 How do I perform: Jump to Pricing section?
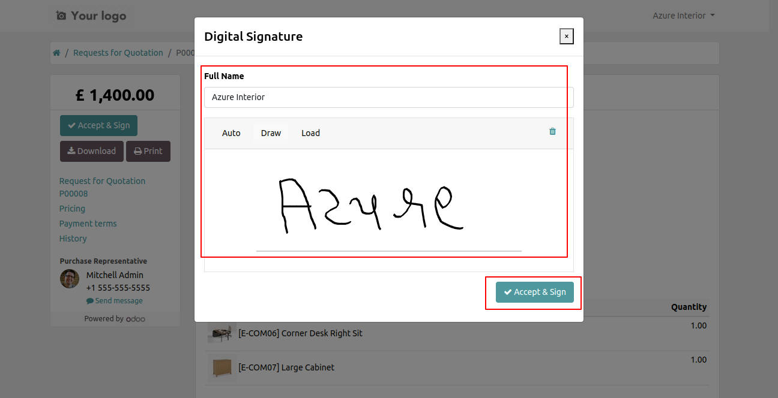[72, 209]
